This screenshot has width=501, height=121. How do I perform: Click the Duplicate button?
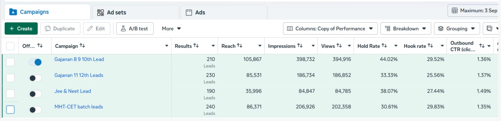[60, 29]
